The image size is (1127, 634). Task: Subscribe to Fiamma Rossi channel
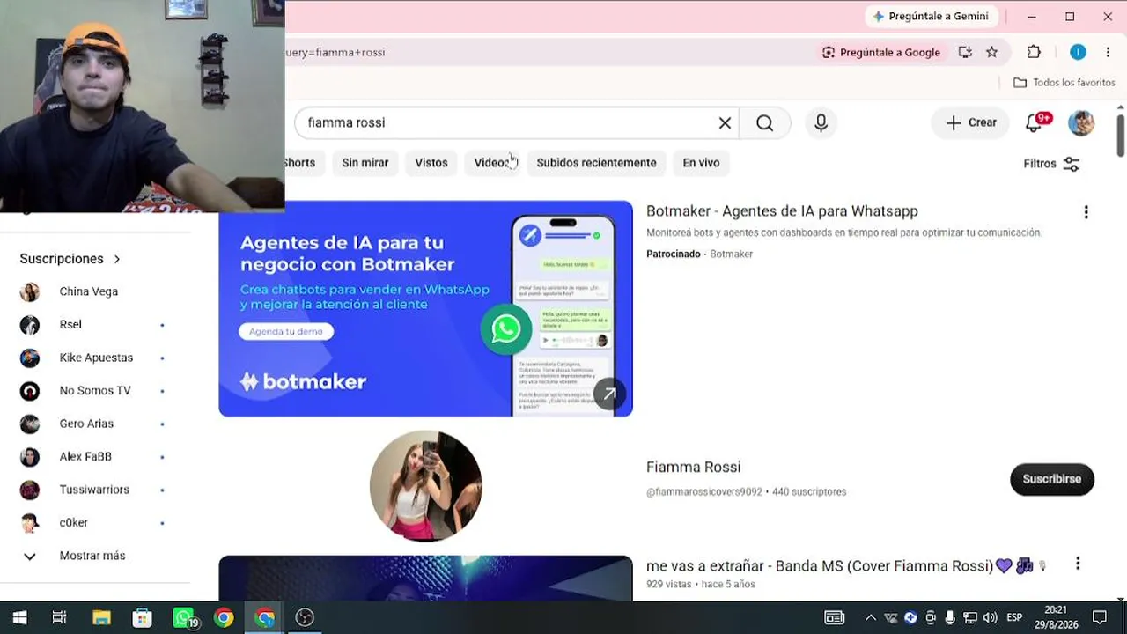1052,479
